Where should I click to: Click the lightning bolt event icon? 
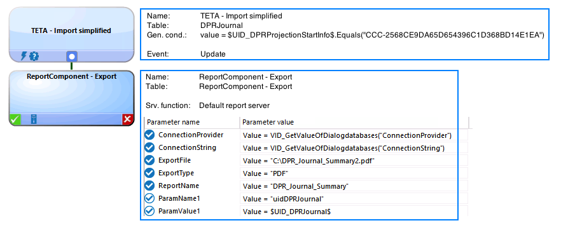tap(24, 56)
